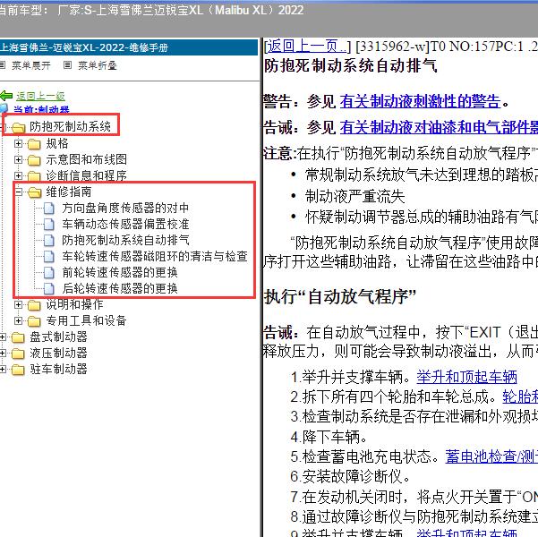538x537 pixels.
Task: Click 菜单展开 to expand all menus
Action: [x=30, y=65]
